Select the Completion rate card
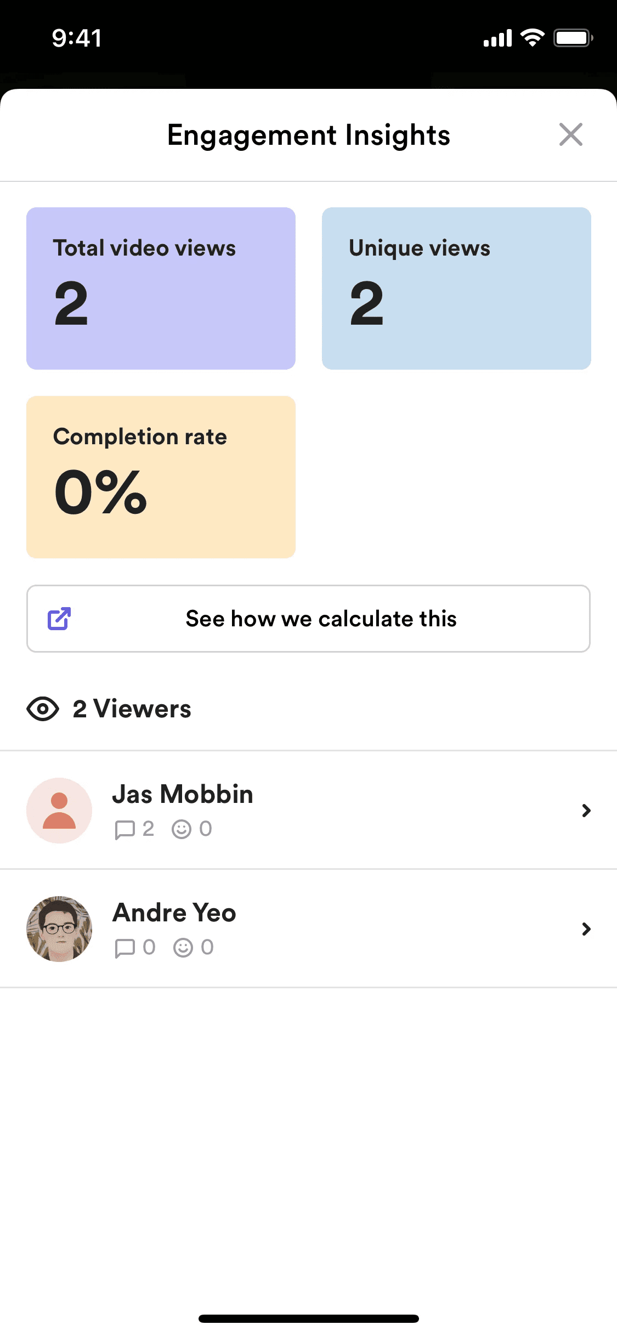 pyautogui.click(x=161, y=477)
